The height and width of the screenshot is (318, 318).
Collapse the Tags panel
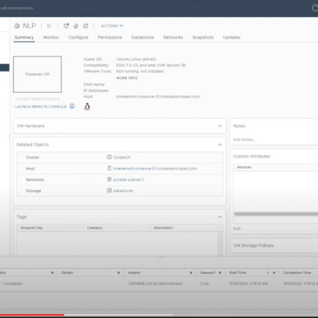coord(220,217)
